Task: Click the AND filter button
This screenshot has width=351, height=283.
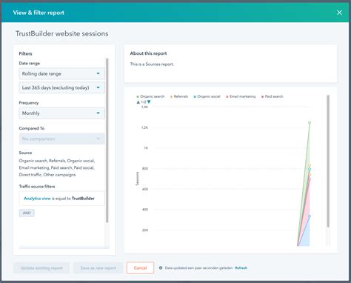Action: [27, 213]
